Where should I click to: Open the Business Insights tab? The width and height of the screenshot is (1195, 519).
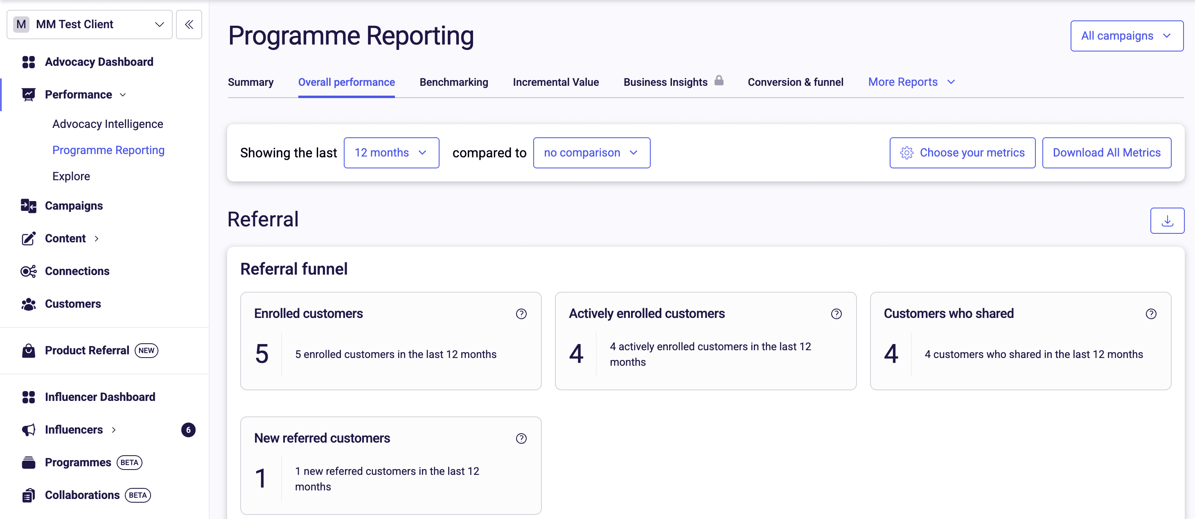[665, 82]
